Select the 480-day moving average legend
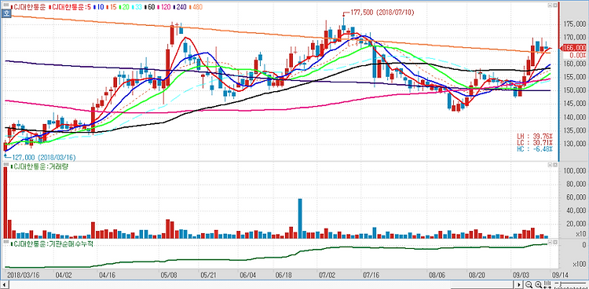 point(195,7)
